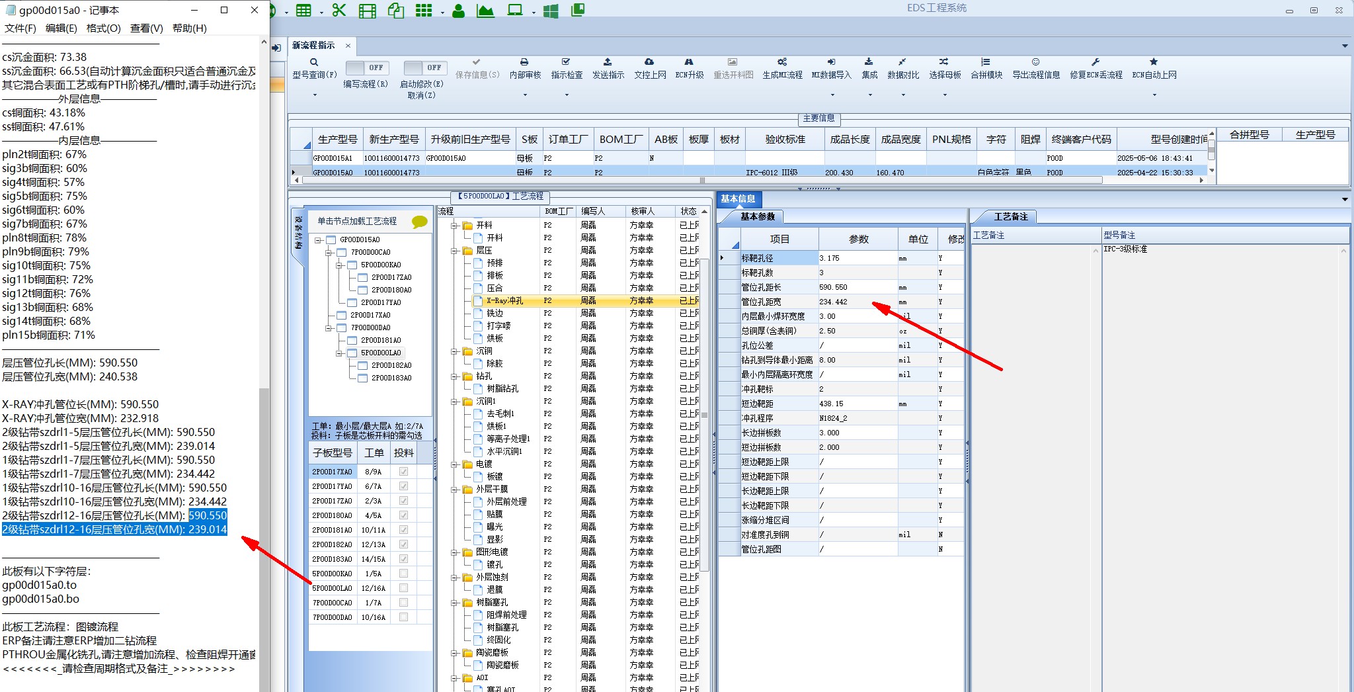This screenshot has height=692, width=1354.
Task: Click the 重选开料图 button
Action: [733, 69]
